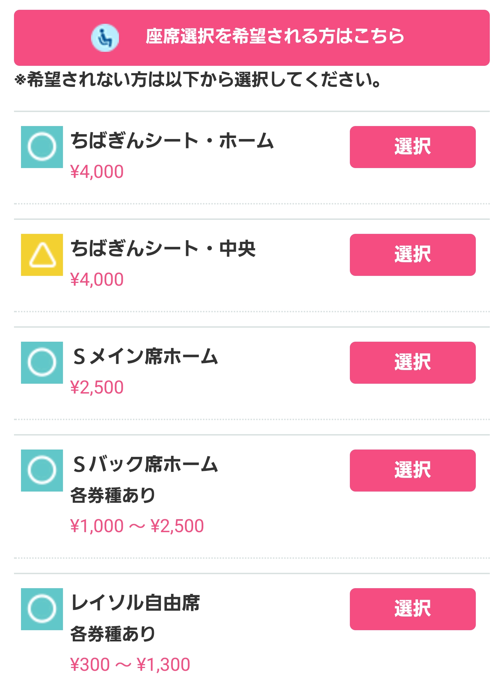The width and height of the screenshot is (494, 696).
Task: Click circle availability icon for Sバック席ホーム
Action: (x=42, y=471)
